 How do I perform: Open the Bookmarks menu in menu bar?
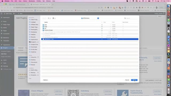pos(32,1)
